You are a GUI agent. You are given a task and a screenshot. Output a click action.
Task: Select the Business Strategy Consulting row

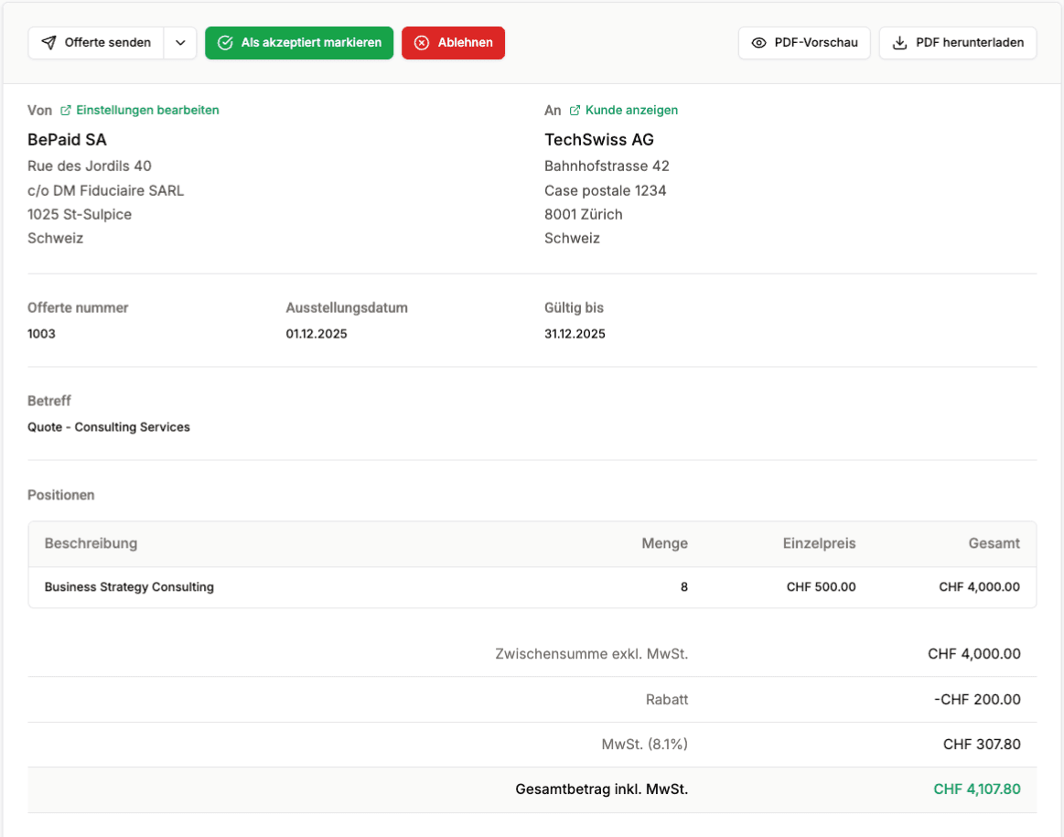pyautogui.click(x=129, y=587)
